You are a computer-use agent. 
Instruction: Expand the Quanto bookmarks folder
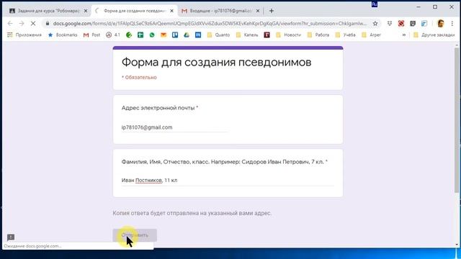tap(218, 35)
